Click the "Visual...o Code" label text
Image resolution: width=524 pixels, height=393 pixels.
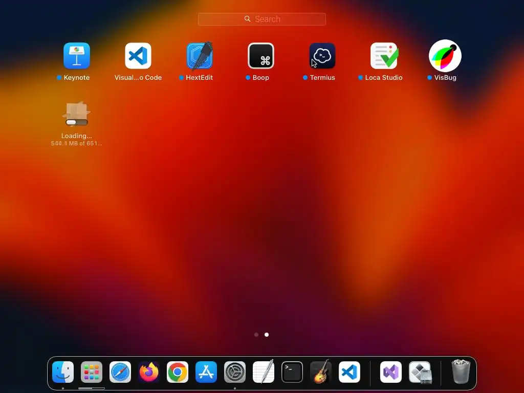[x=138, y=78]
